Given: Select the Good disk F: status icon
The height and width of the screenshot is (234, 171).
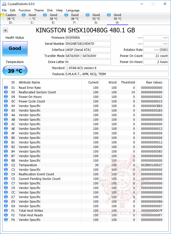Looking at the screenshot, I should tap(66, 15).
